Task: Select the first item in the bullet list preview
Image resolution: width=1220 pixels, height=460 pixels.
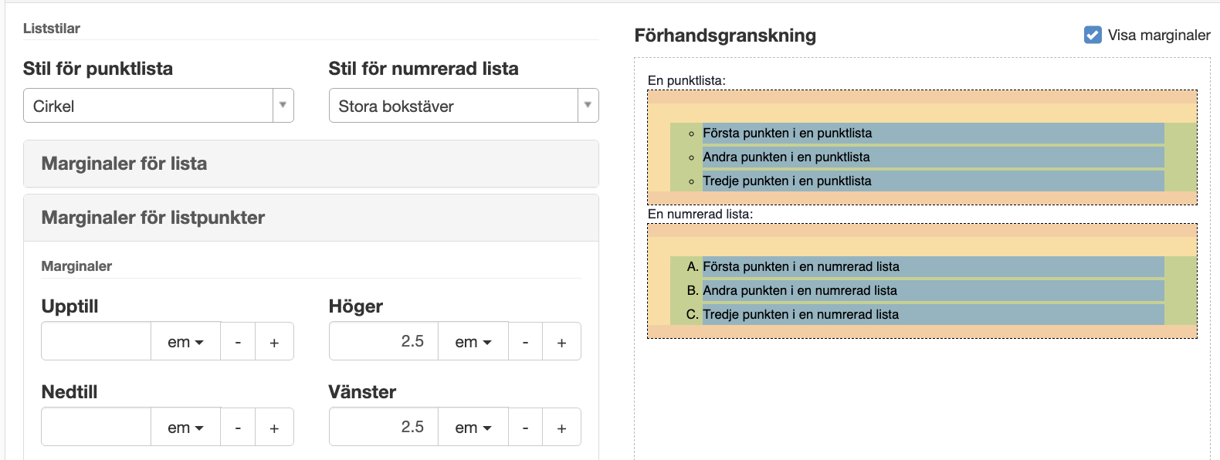Action: pos(787,133)
